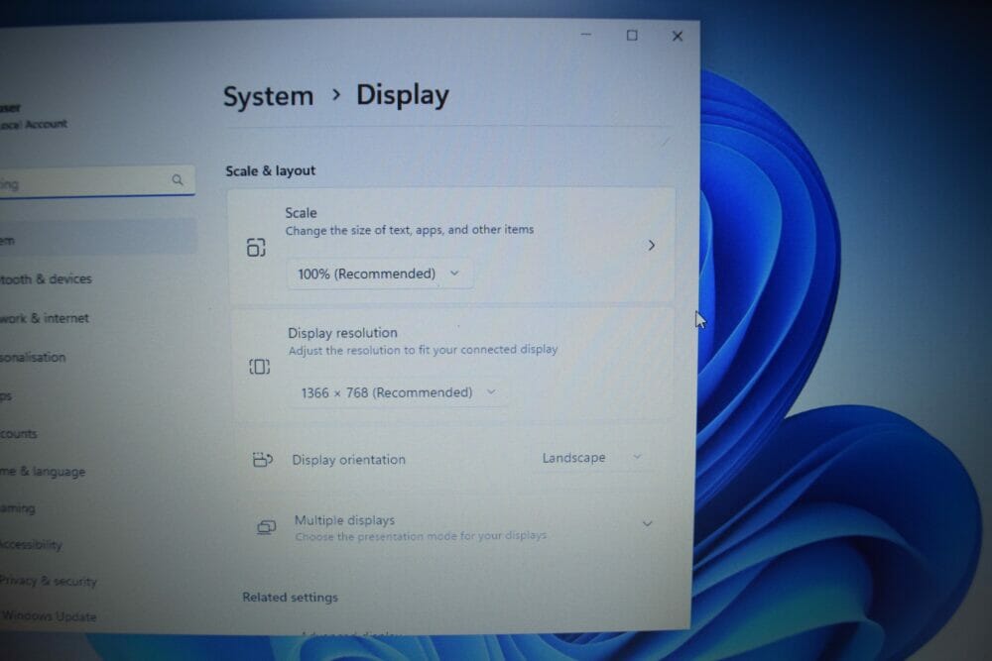The height and width of the screenshot is (661, 992).
Task: Click the Display resolution icon
Action: (259, 367)
